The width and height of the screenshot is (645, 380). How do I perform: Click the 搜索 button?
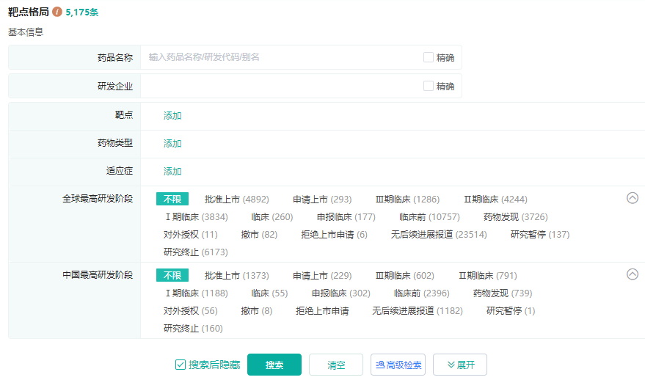click(274, 365)
